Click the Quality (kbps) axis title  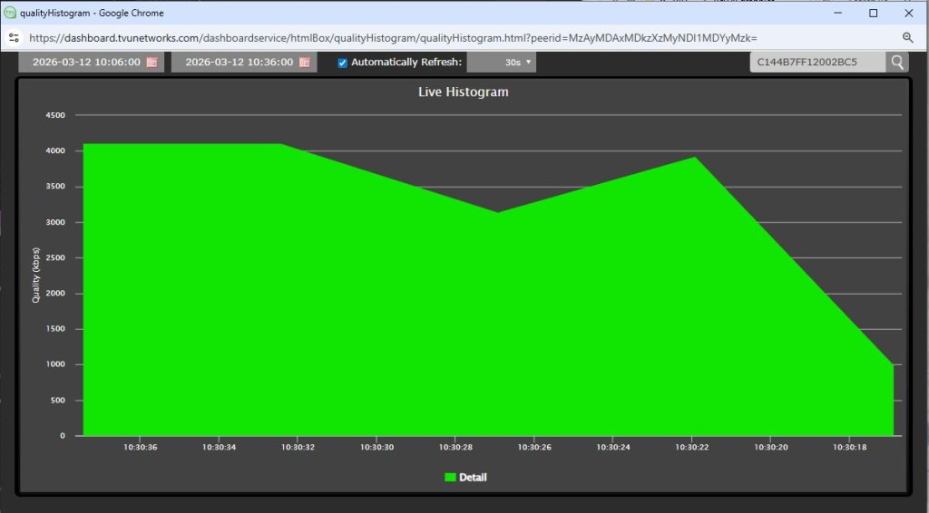pyautogui.click(x=36, y=276)
